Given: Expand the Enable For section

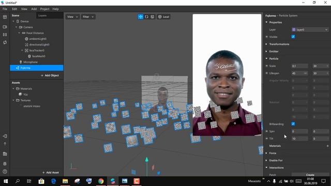Looking at the screenshot, I should point(266,160).
